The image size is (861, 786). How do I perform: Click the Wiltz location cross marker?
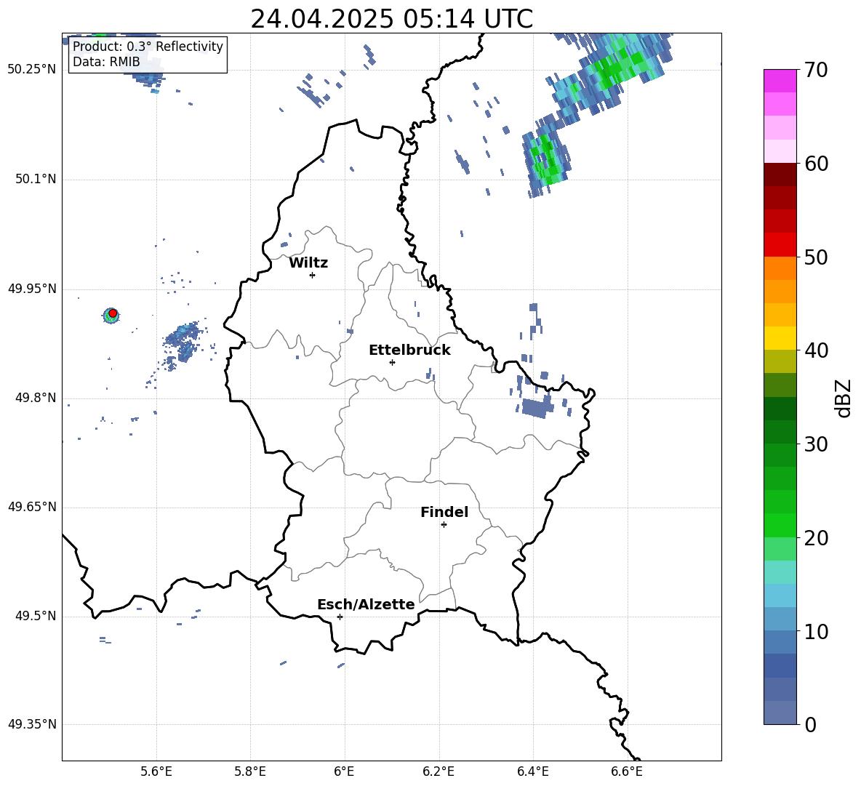(x=312, y=275)
